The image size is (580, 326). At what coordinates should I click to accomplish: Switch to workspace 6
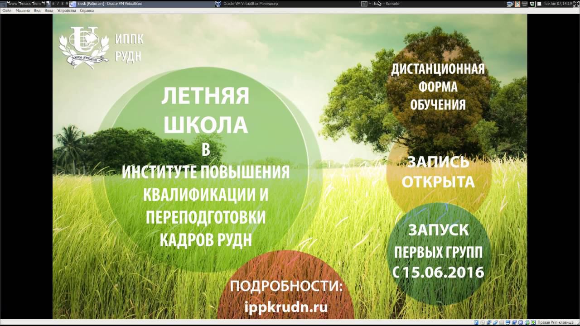pyautogui.click(x=53, y=4)
